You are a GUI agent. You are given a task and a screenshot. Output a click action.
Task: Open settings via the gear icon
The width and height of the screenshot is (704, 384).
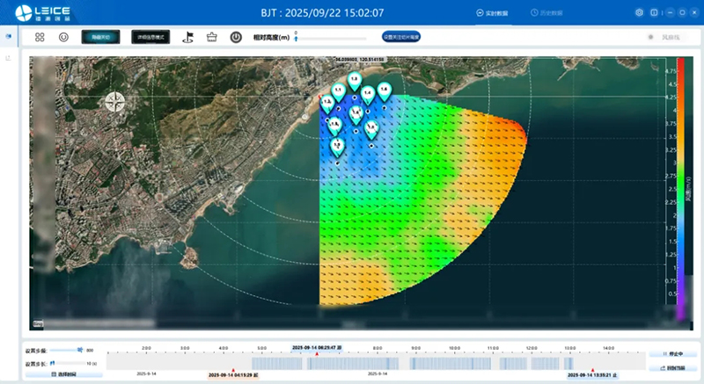coord(639,13)
